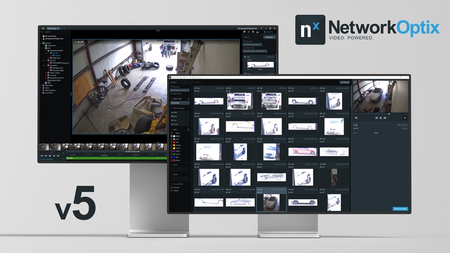Viewport: 450px width, 253px height.
Task: Open the main hamburger menu in Nx client
Action: 43,29
